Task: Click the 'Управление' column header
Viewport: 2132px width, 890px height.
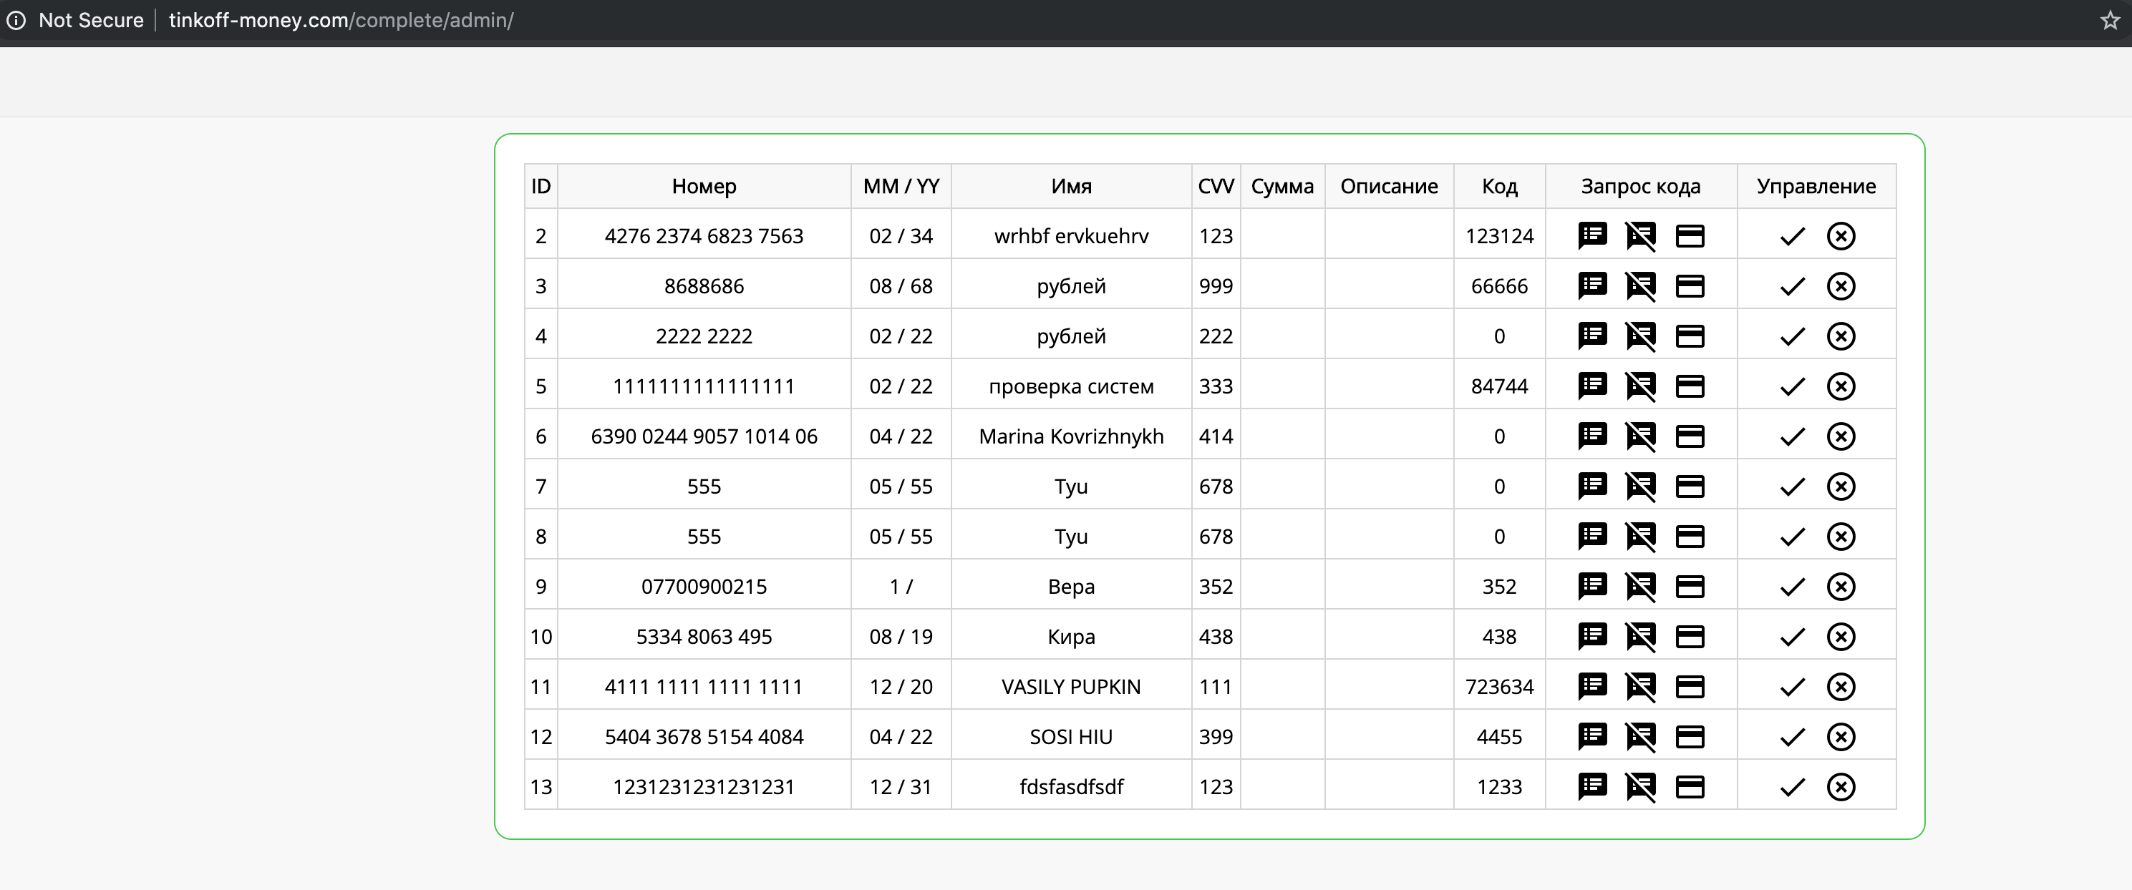Action: point(1816,186)
